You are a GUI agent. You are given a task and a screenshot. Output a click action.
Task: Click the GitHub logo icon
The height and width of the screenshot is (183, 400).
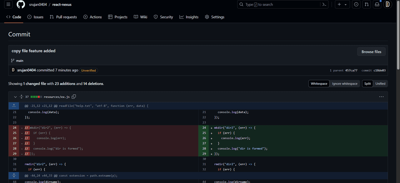pyautogui.click(x=21, y=4)
